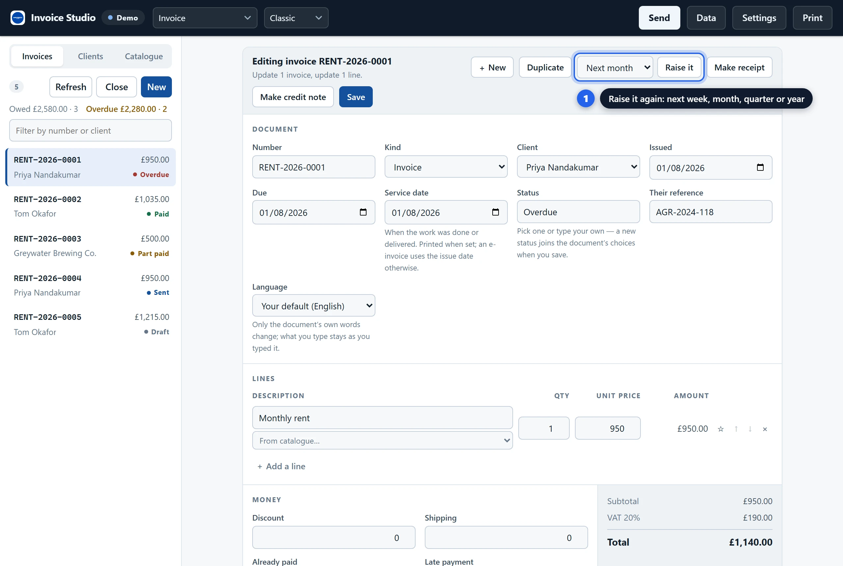Click the Invoice Studio logo icon
The image size is (843, 566).
[x=17, y=18]
